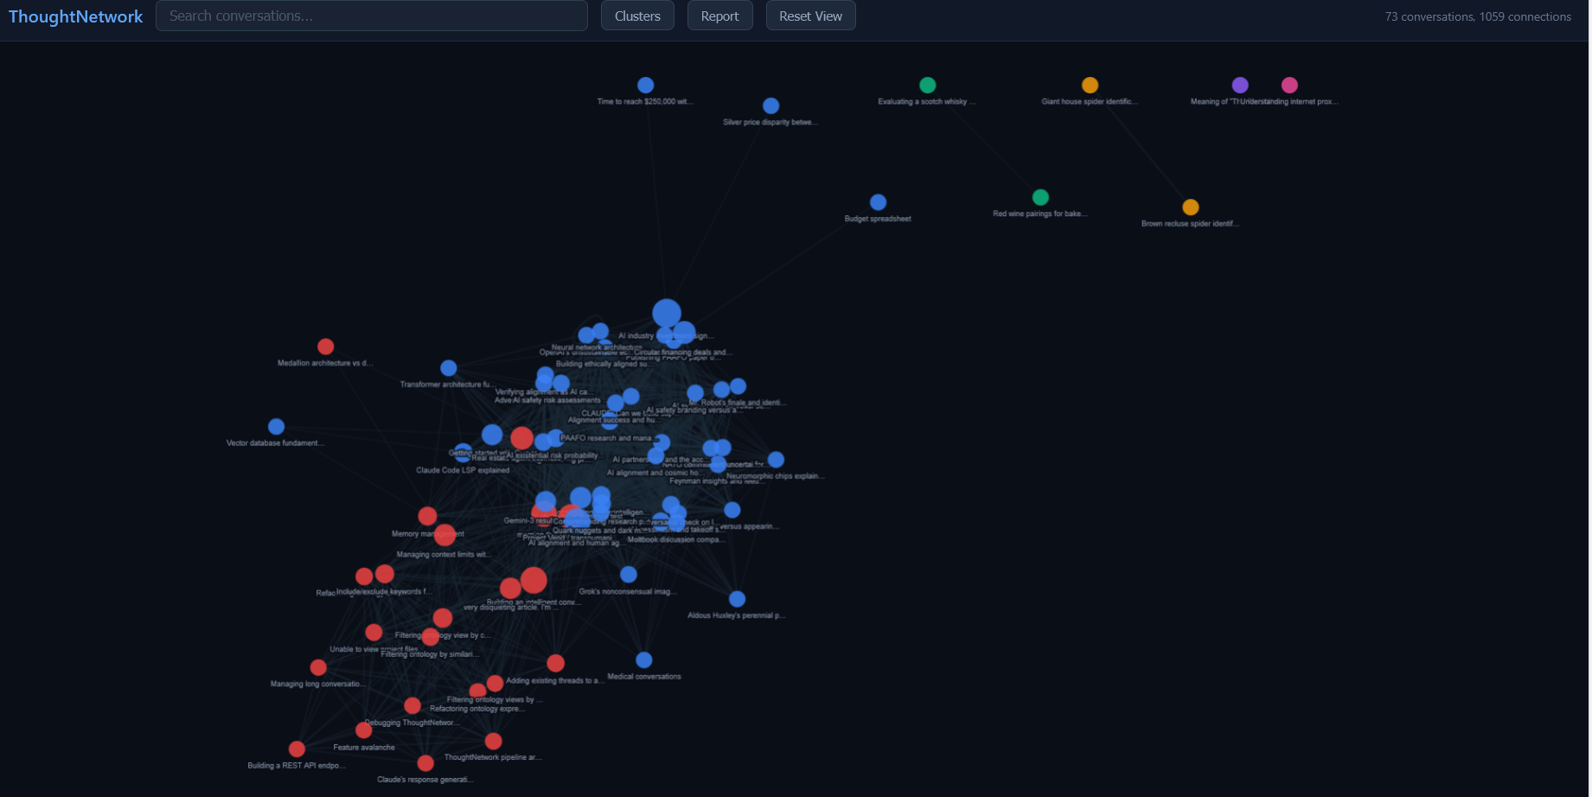Click the 'Neuromorphic chips explain...' label
Image resolution: width=1592 pixels, height=797 pixels.
776,476
